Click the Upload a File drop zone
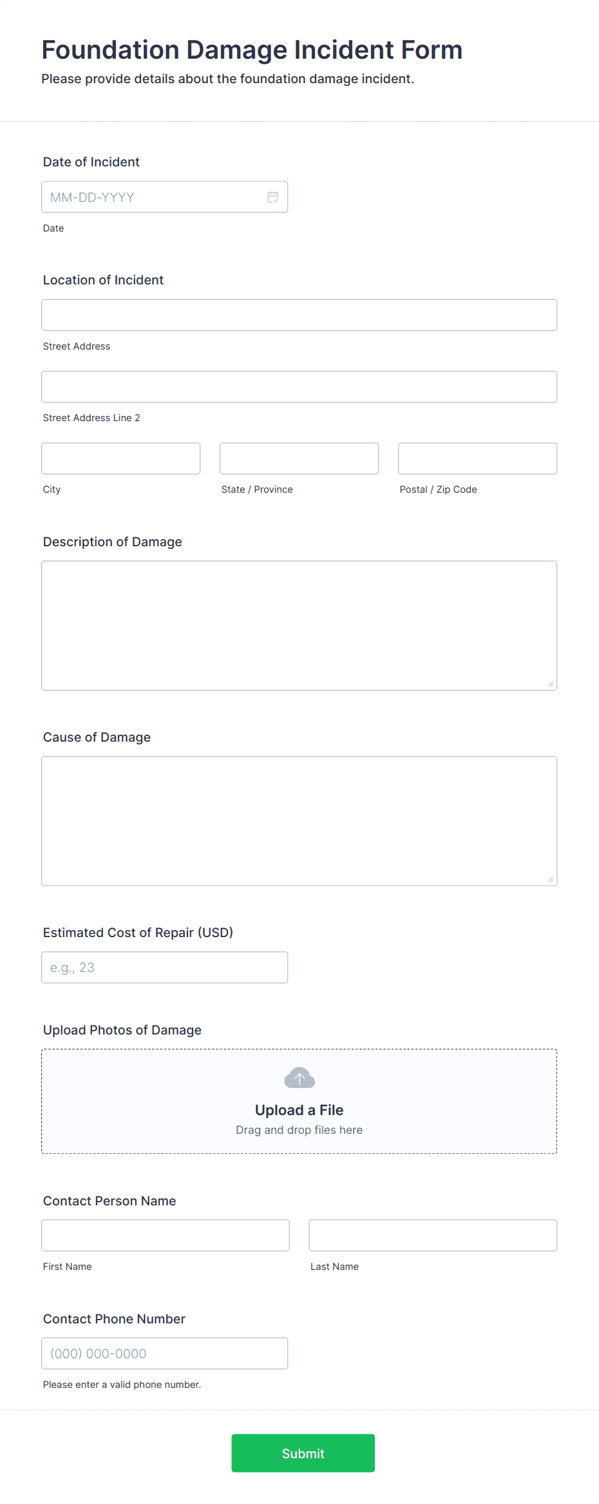This screenshot has height=1504, width=599. pos(299,1102)
